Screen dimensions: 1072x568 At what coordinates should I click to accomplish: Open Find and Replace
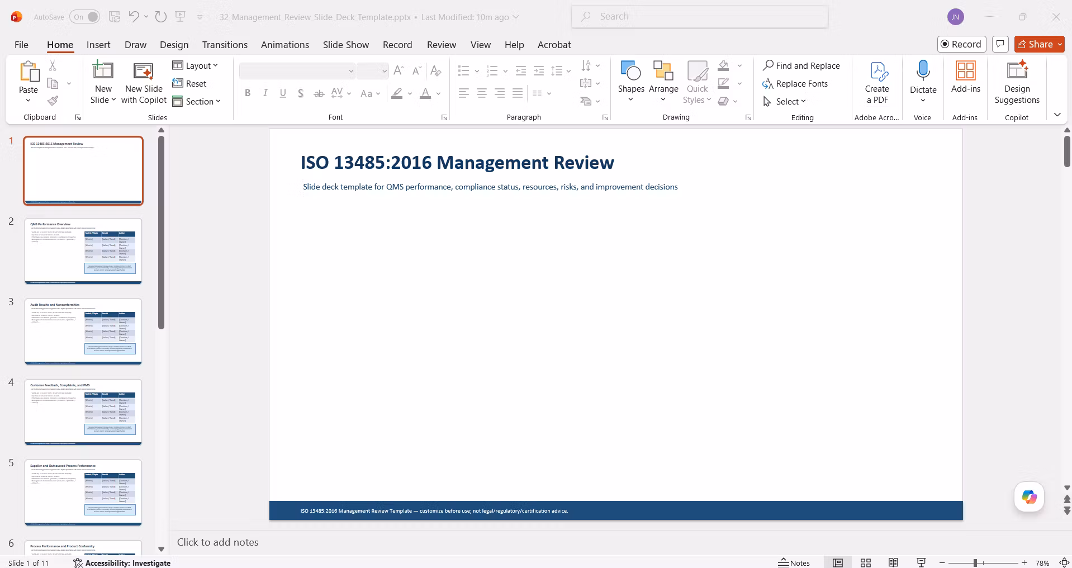pyautogui.click(x=801, y=65)
